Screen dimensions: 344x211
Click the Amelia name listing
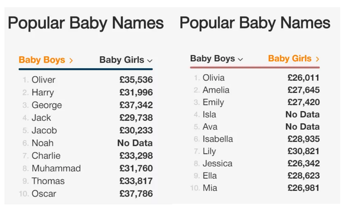[216, 90]
